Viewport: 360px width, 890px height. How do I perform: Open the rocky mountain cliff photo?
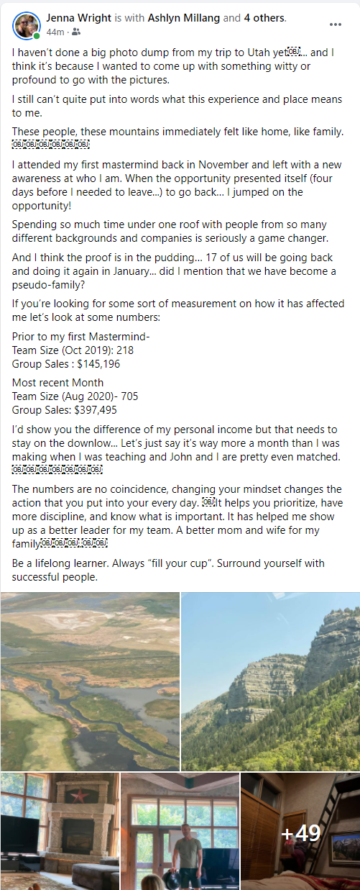click(271, 682)
